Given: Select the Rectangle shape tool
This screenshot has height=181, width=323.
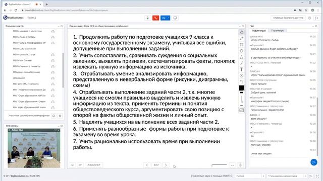Looking at the screenshot, I should pyautogui.click(x=242, y=45).
